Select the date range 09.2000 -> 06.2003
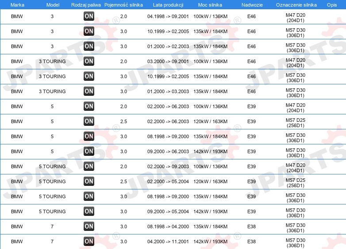Screen dimensions: 346x249 click(x=168, y=151)
